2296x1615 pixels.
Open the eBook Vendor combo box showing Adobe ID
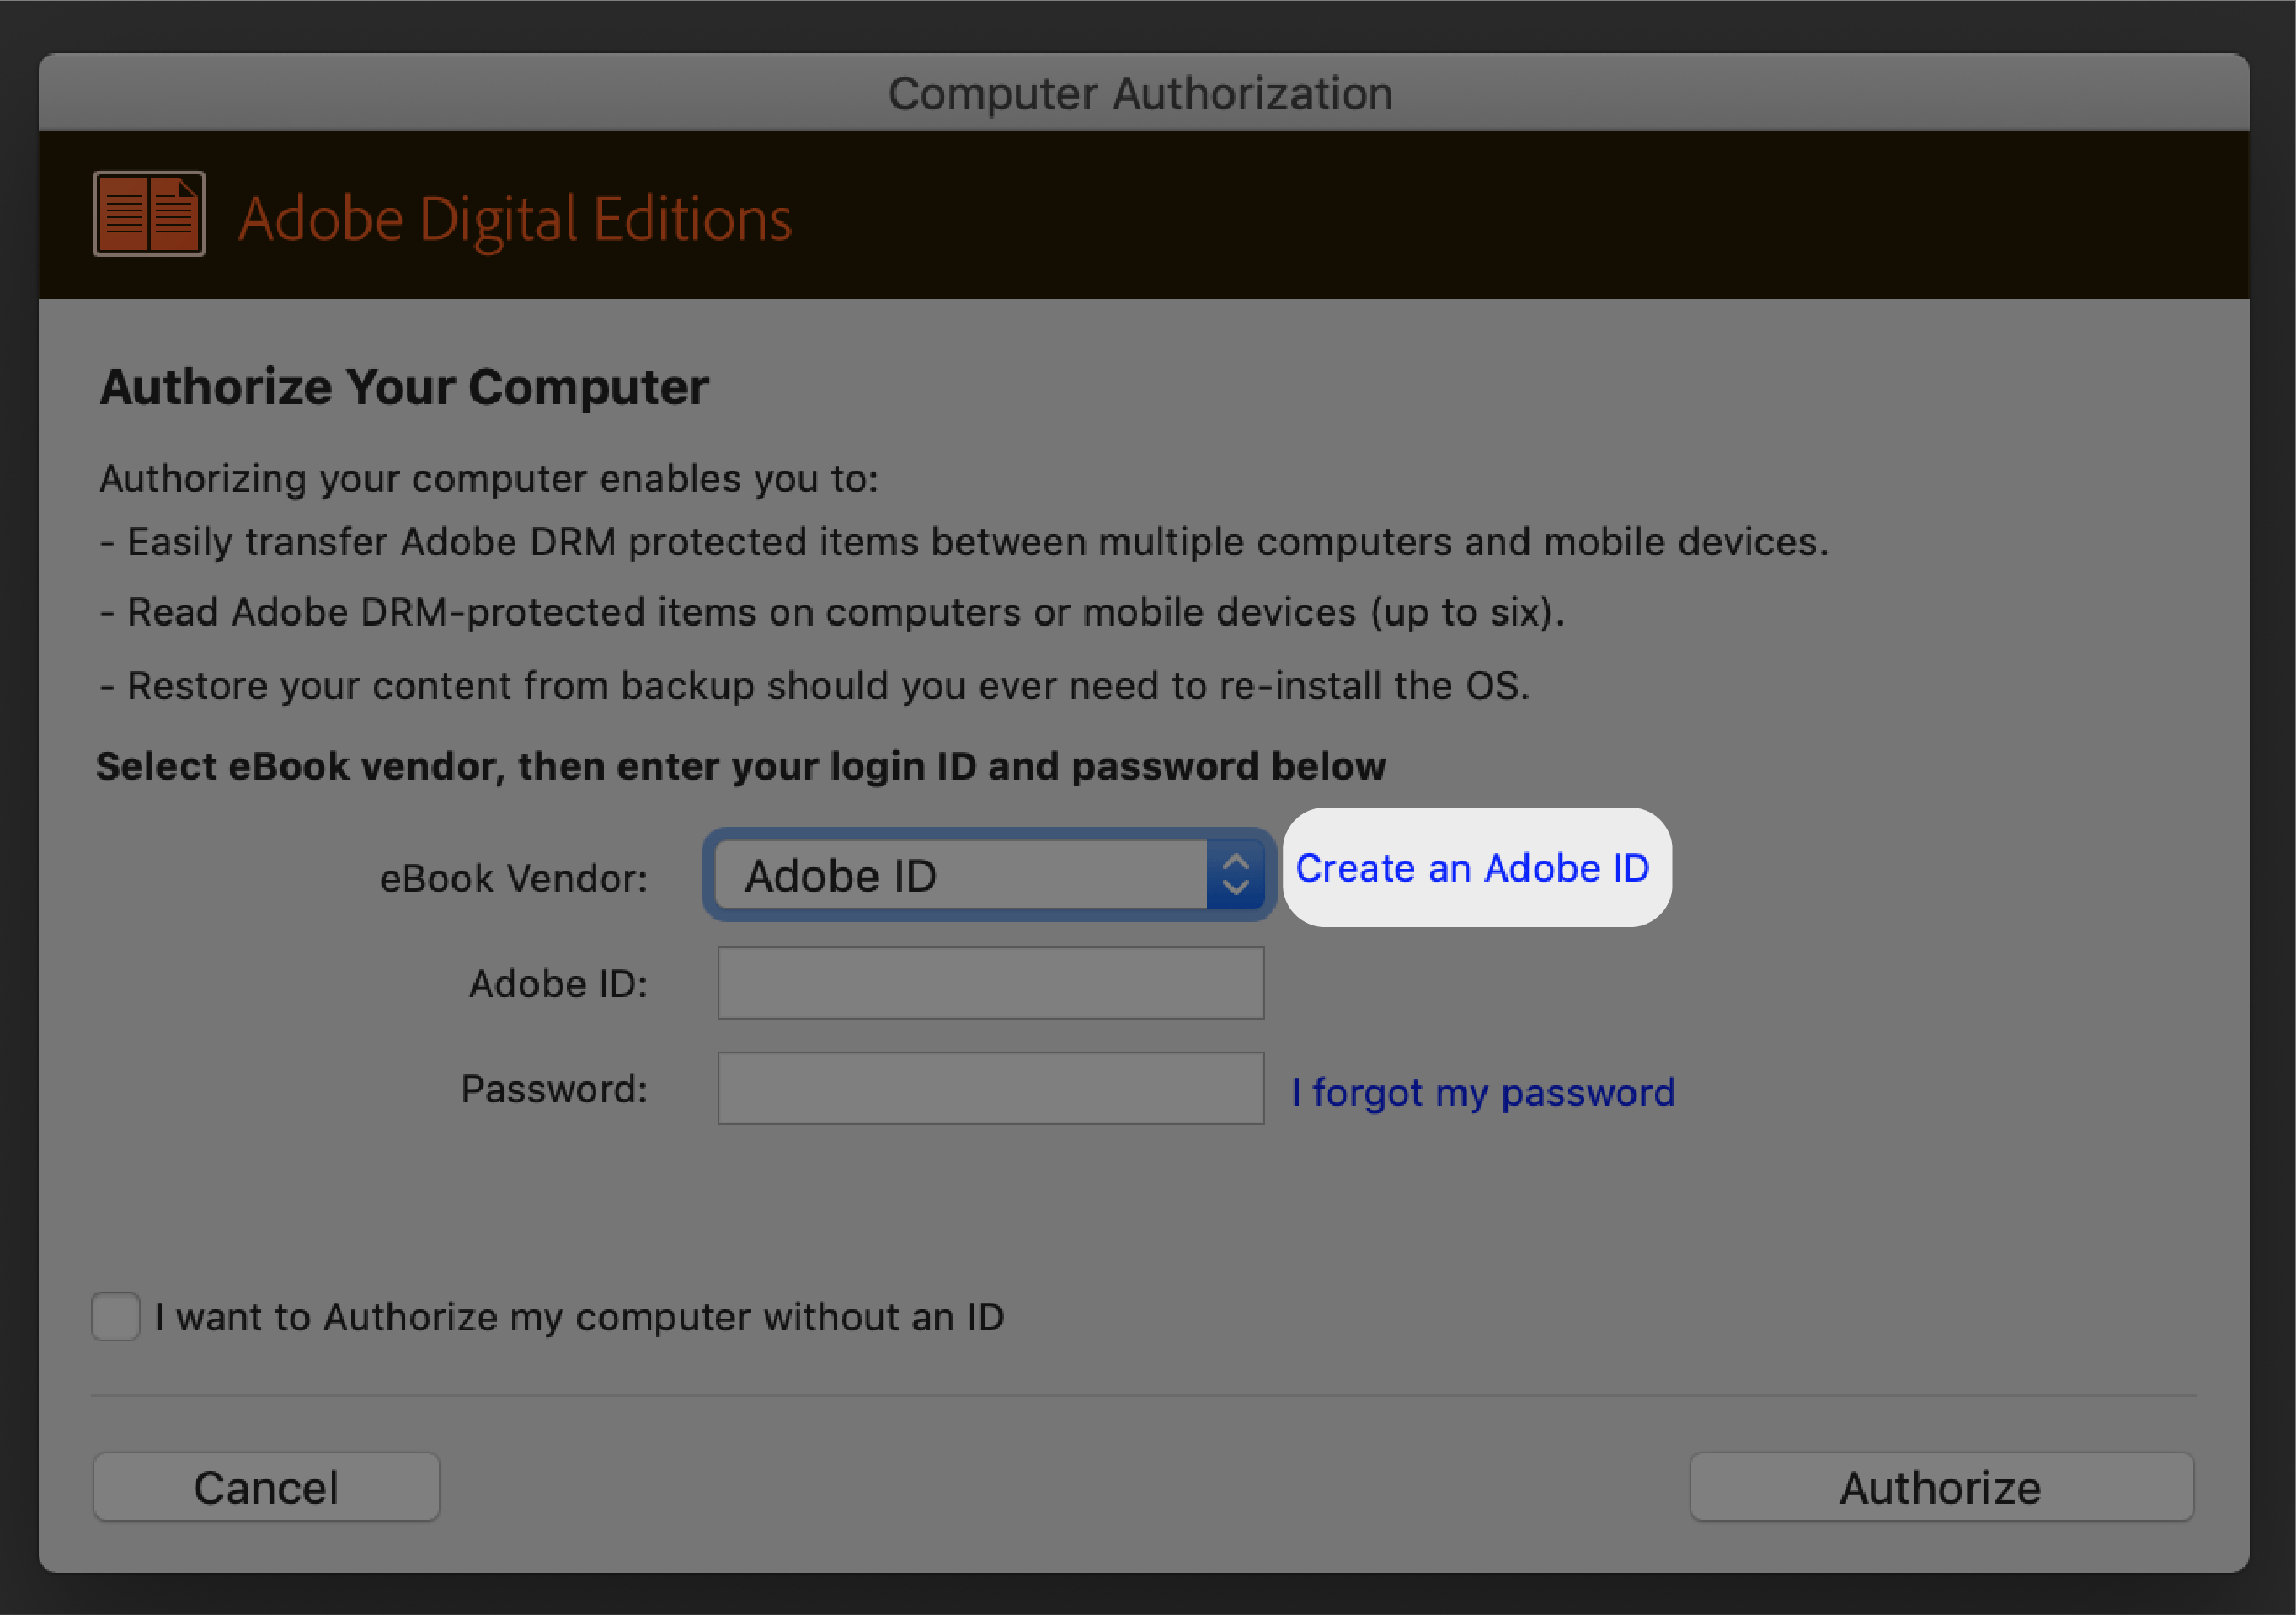(x=960, y=875)
